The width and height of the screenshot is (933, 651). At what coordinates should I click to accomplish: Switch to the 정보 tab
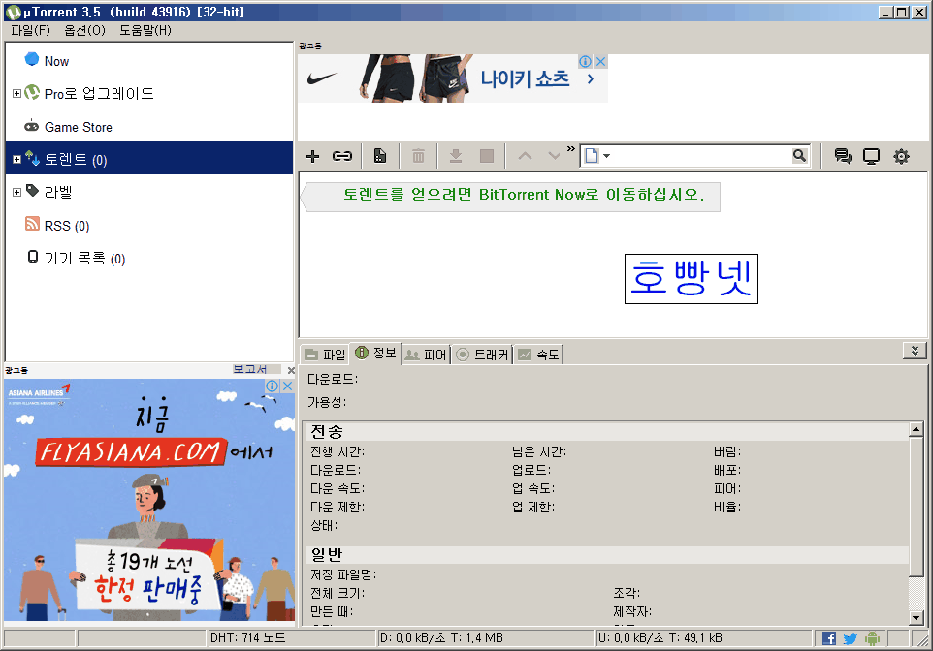[x=376, y=354]
